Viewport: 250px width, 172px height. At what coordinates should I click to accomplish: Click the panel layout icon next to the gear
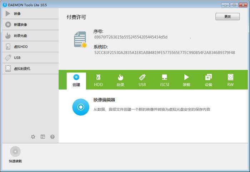(x=43, y=137)
